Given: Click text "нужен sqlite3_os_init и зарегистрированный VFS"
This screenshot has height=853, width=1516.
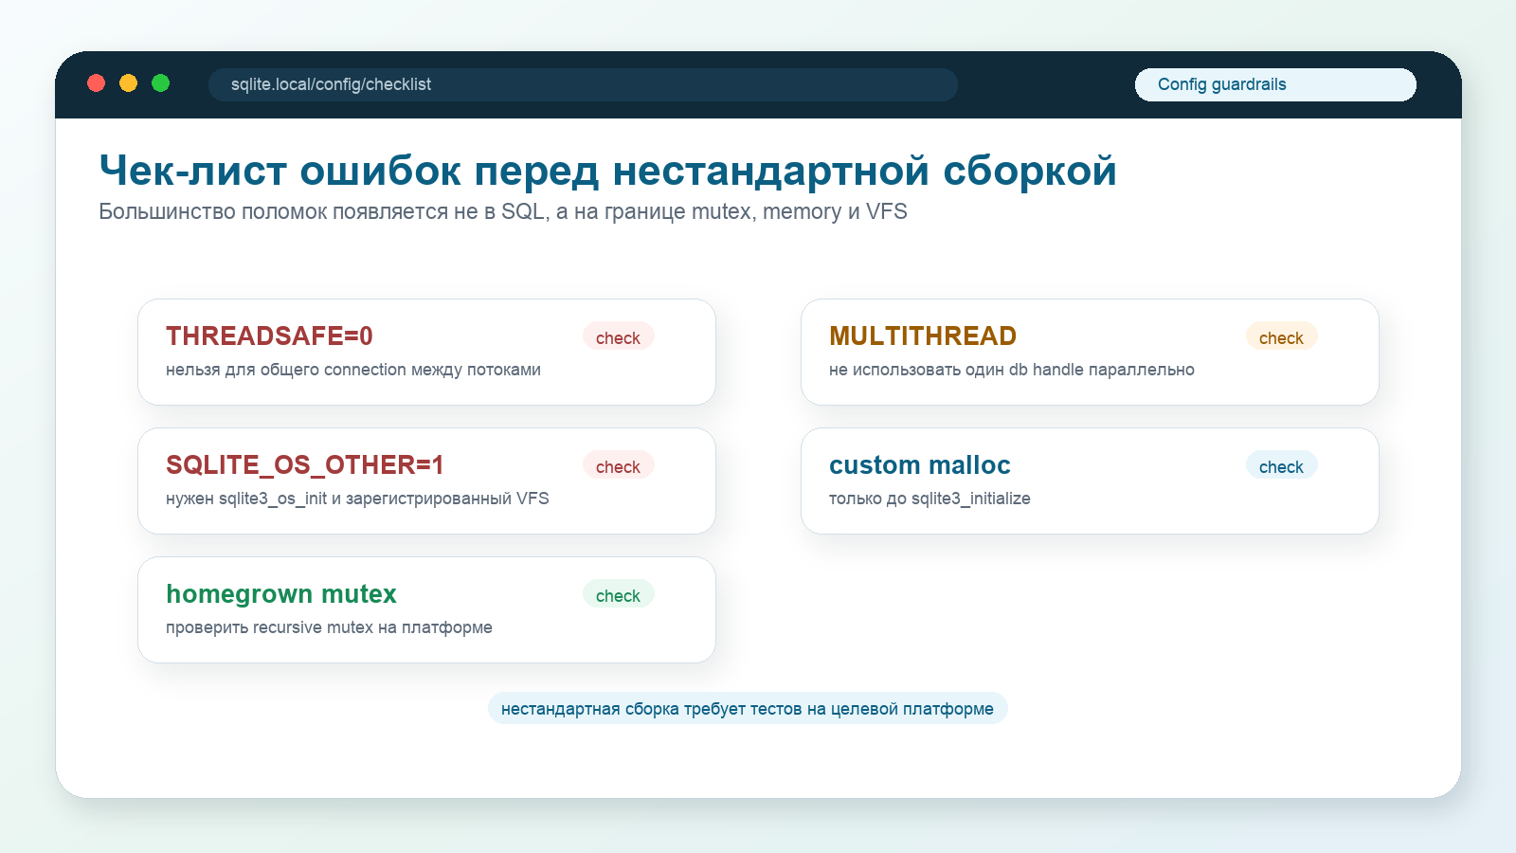Looking at the screenshot, I should tap(357, 499).
